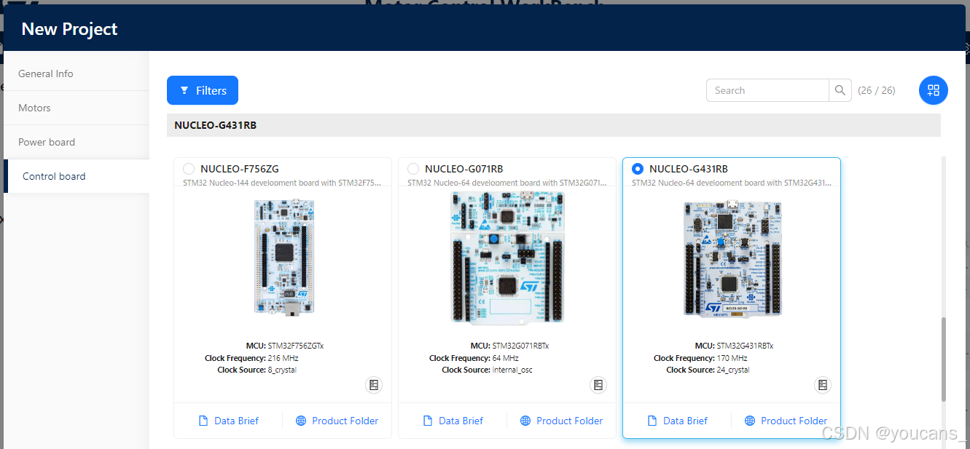Screen dimensions: 970x449
Task: Click details icon on NUCLEO-G431RB card
Action: click(x=823, y=385)
